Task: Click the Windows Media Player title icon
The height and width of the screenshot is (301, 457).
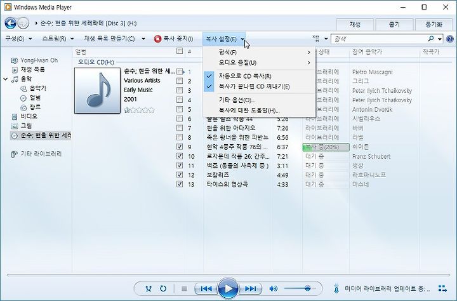Action: click(x=8, y=7)
